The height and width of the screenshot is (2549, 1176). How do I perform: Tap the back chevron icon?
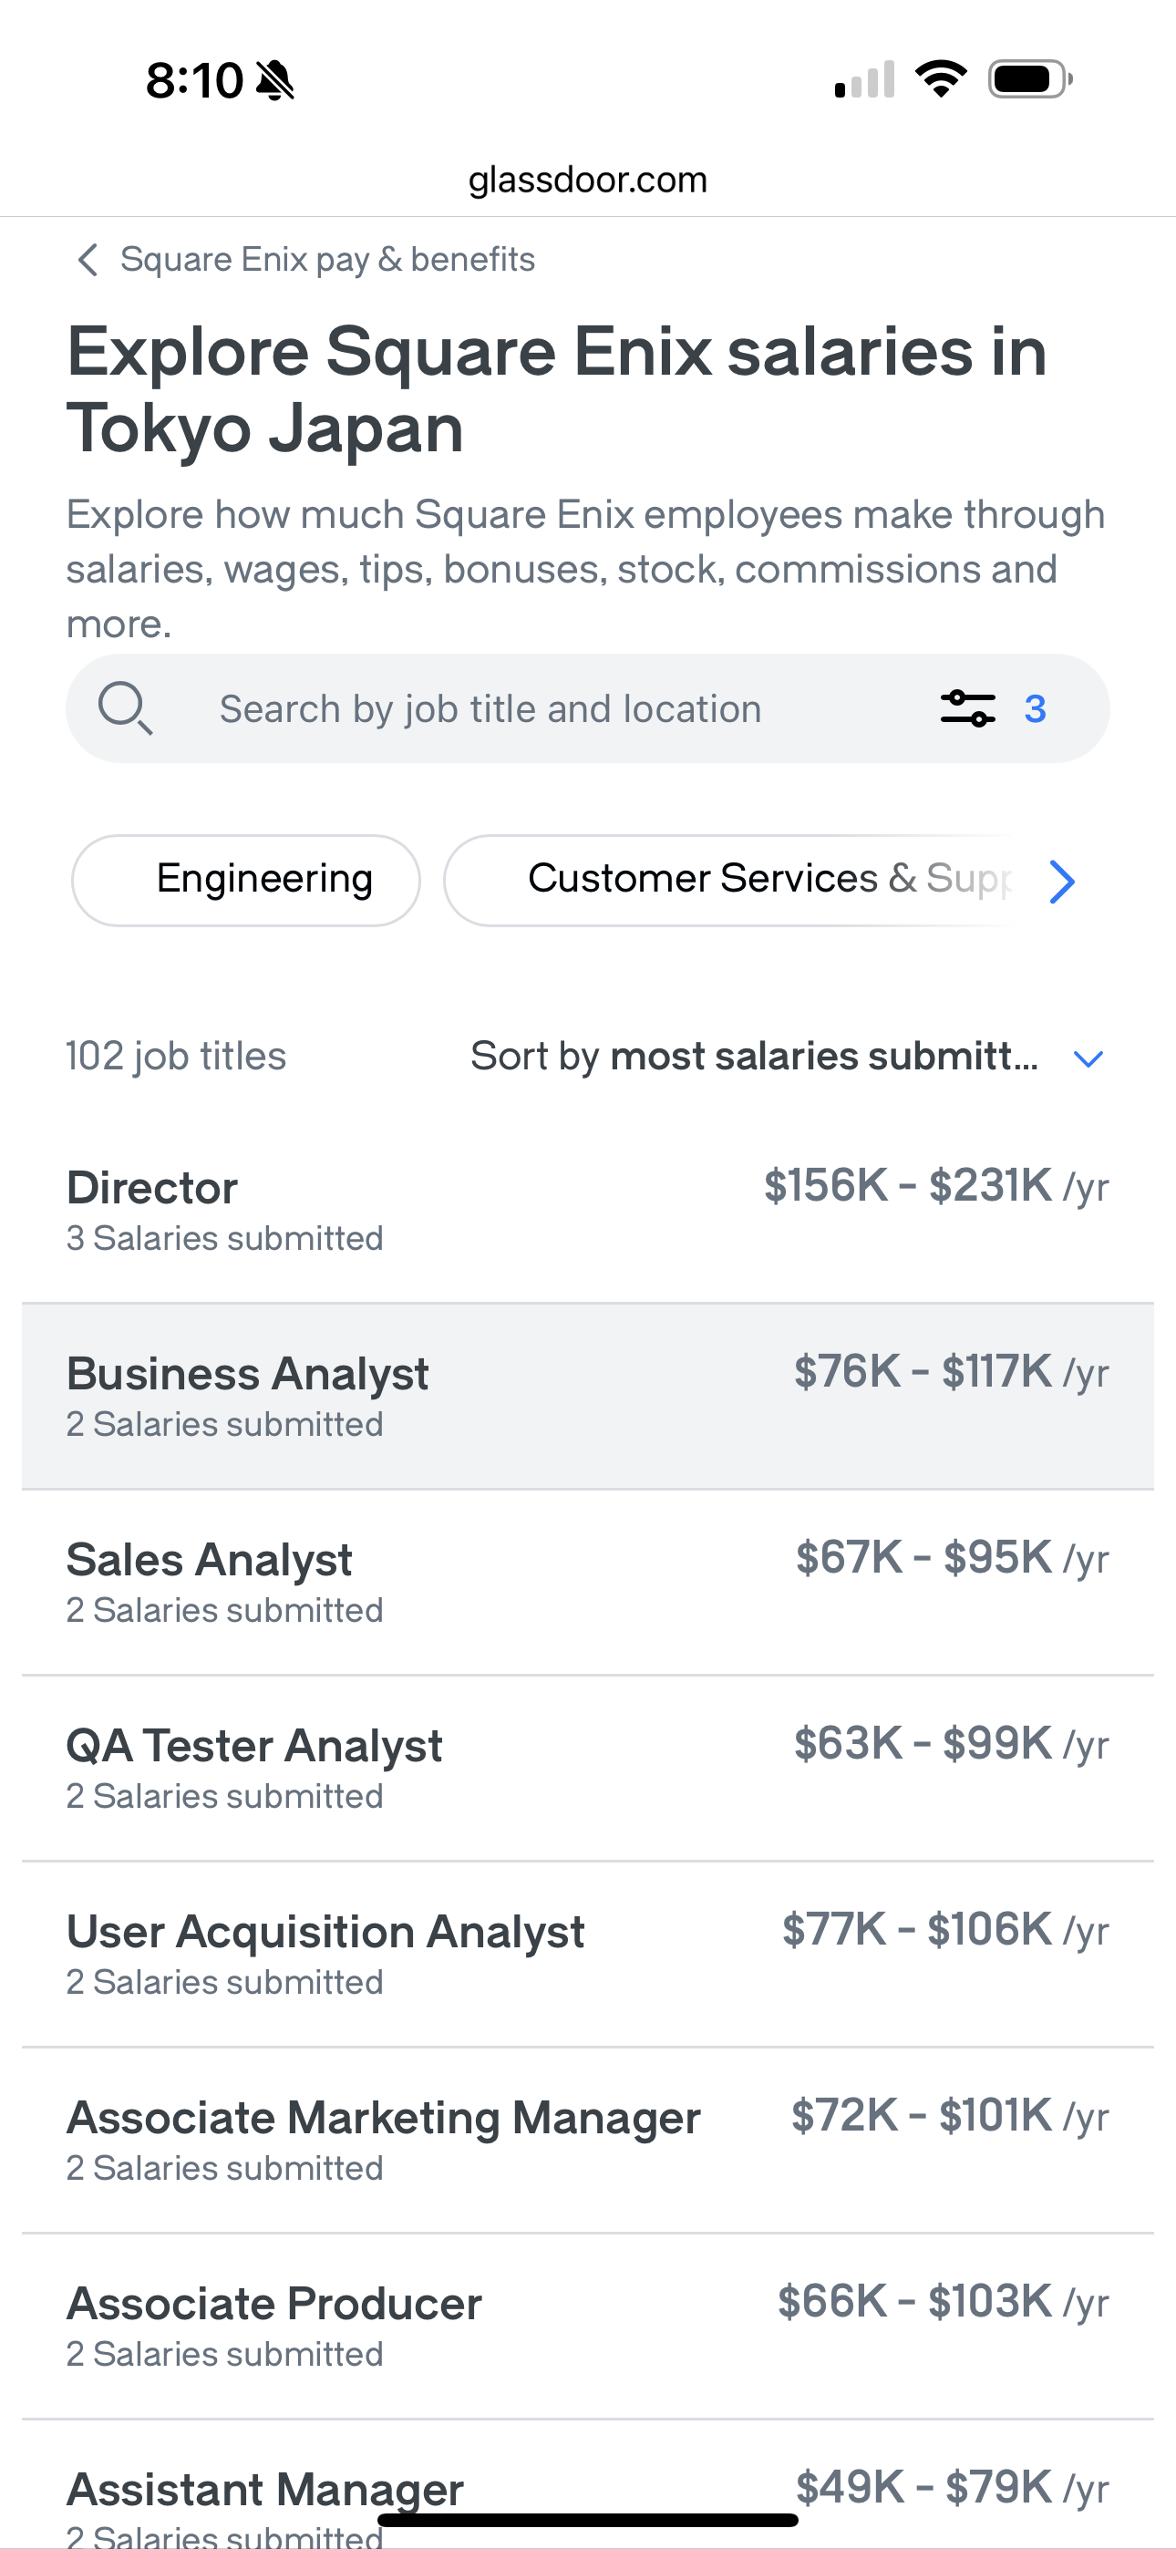[88, 260]
